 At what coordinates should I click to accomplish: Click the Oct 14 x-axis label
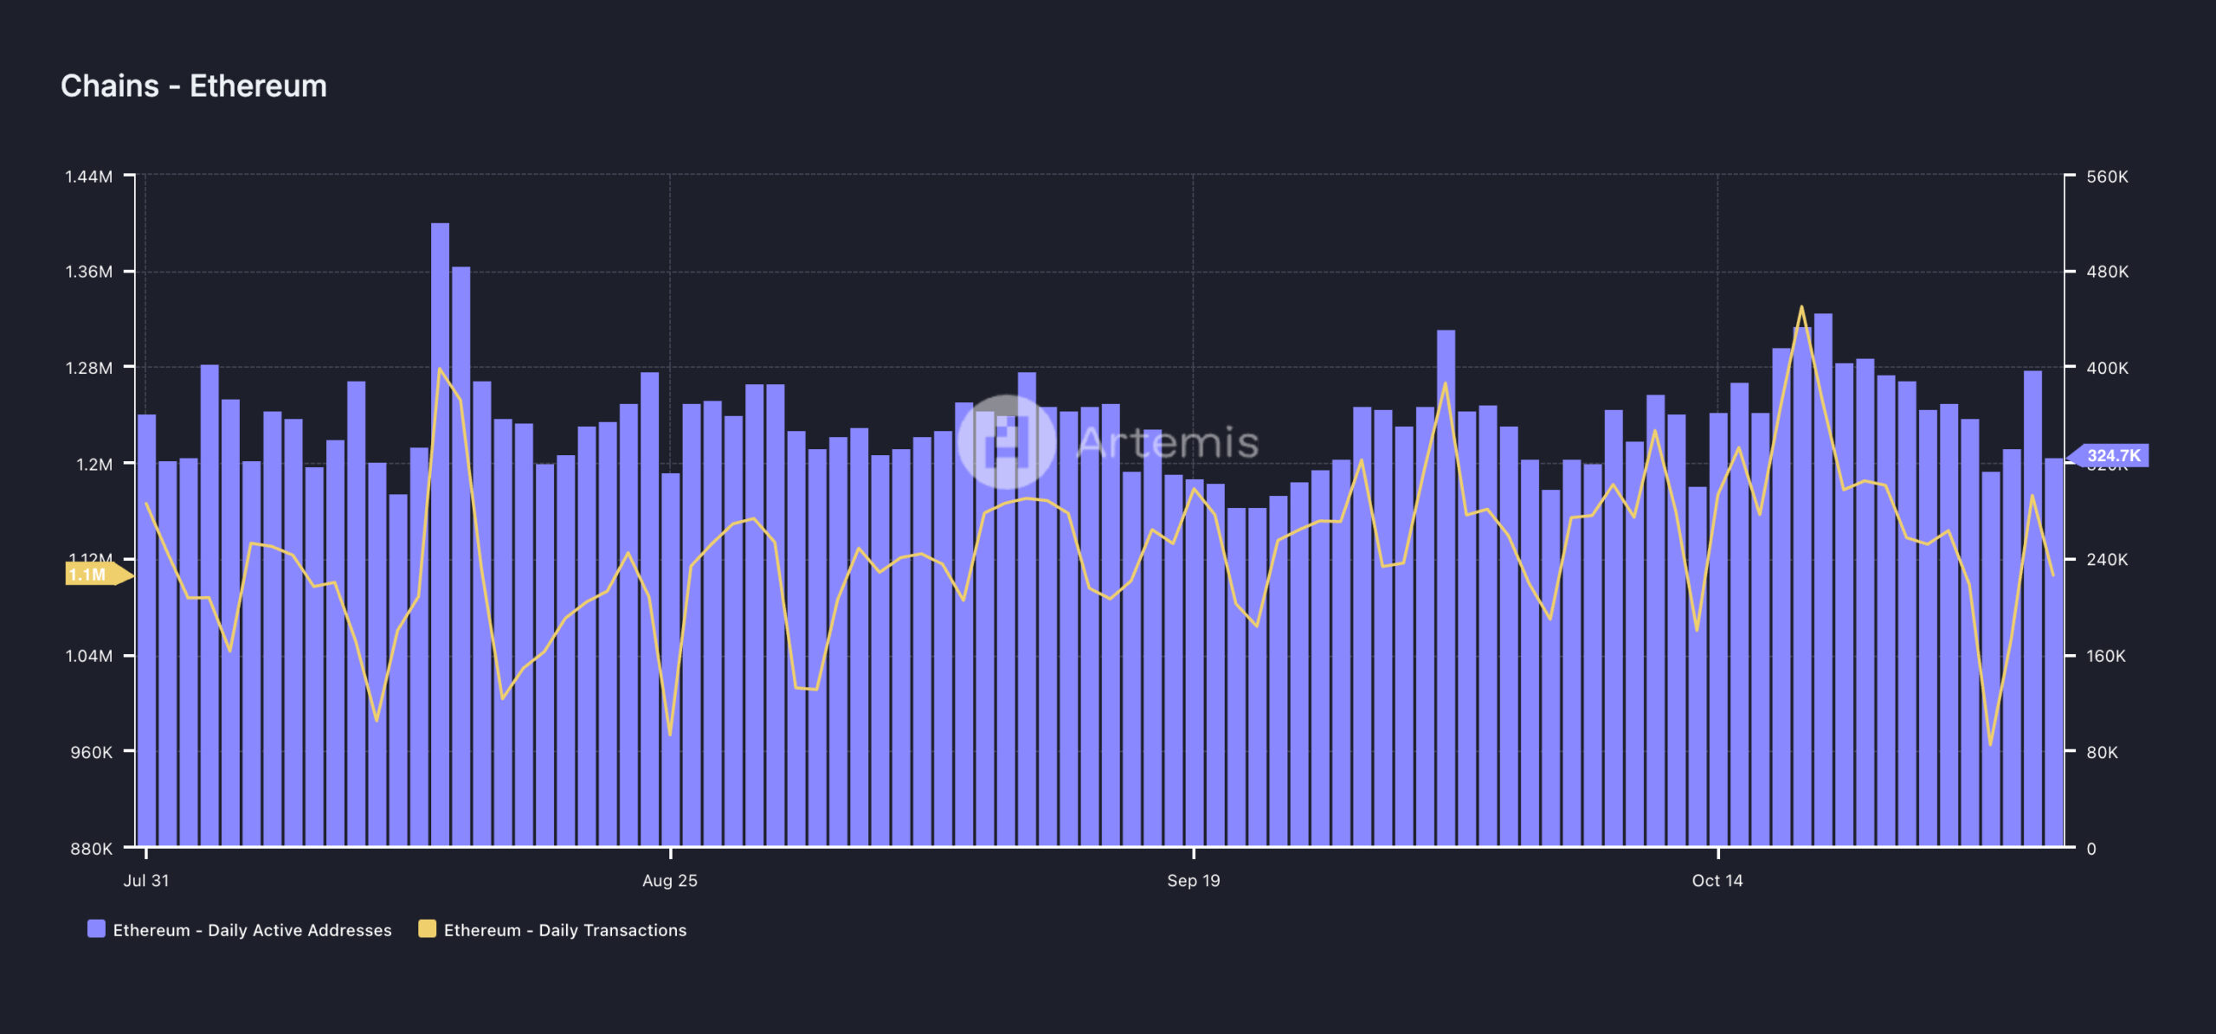1717,881
